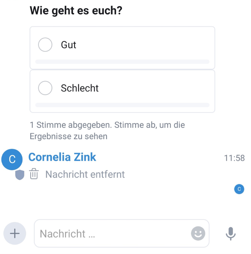Open the small read receipt avatar

click(x=239, y=189)
